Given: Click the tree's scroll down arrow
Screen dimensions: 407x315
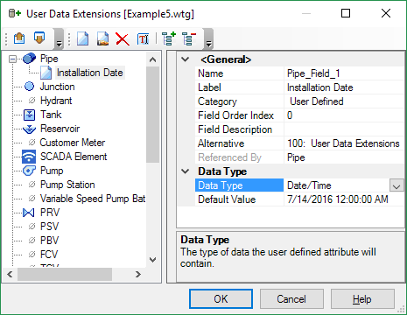Looking at the screenshot, I should [x=152, y=259].
